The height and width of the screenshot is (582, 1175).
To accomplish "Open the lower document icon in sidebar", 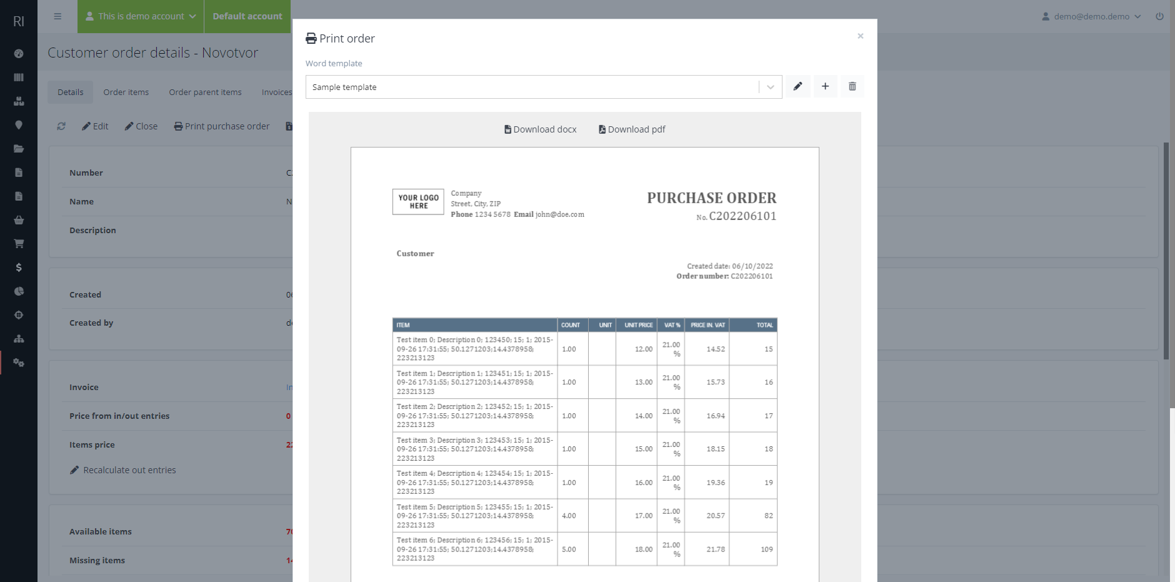I will [19, 196].
